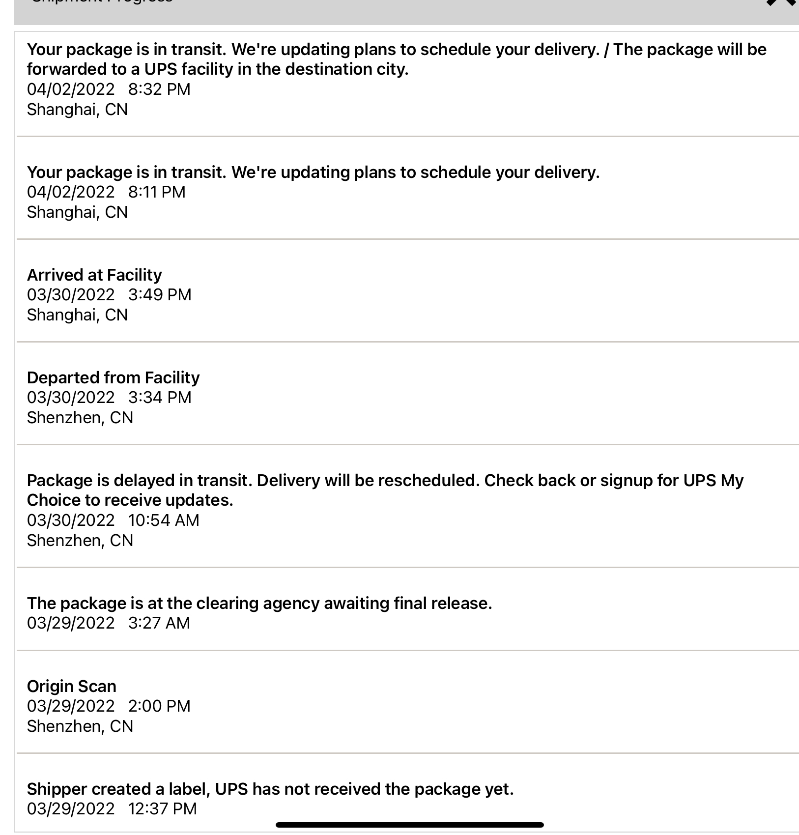Viewport: 799px width, 835px height.
Task: Click the 04/02/2022 8:32 PM timestamp
Action: click(x=109, y=89)
